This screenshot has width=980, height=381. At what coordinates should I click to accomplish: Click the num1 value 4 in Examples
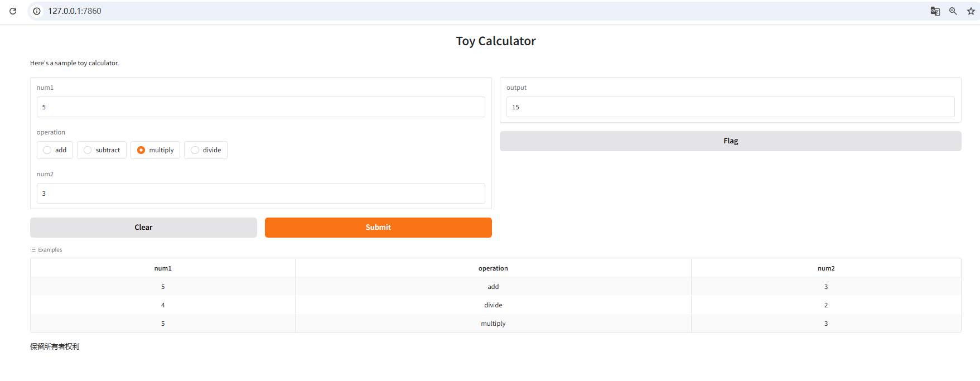(x=163, y=305)
